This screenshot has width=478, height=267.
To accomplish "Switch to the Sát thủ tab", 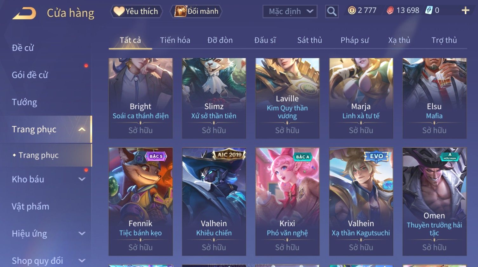I will (x=309, y=40).
